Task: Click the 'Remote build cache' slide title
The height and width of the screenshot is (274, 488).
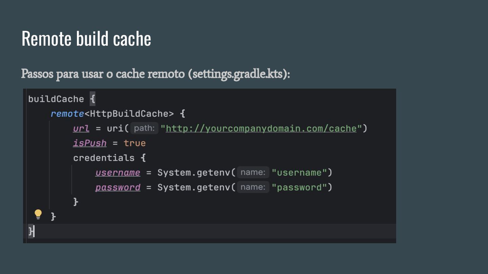Action: pyautogui.click(x=86, y=39)
